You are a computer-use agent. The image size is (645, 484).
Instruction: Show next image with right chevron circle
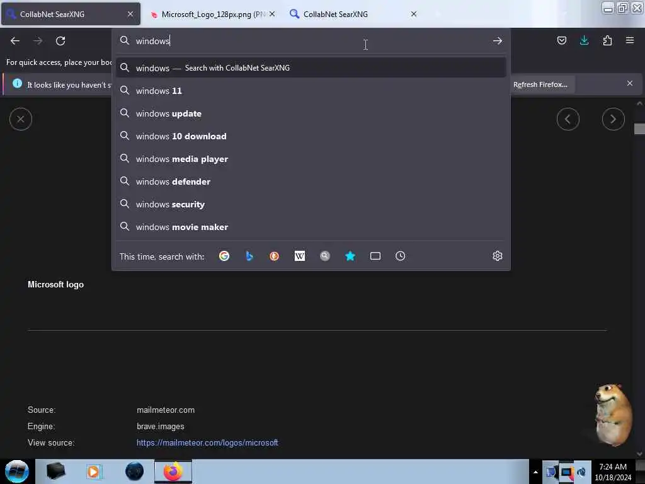point(614,119)
